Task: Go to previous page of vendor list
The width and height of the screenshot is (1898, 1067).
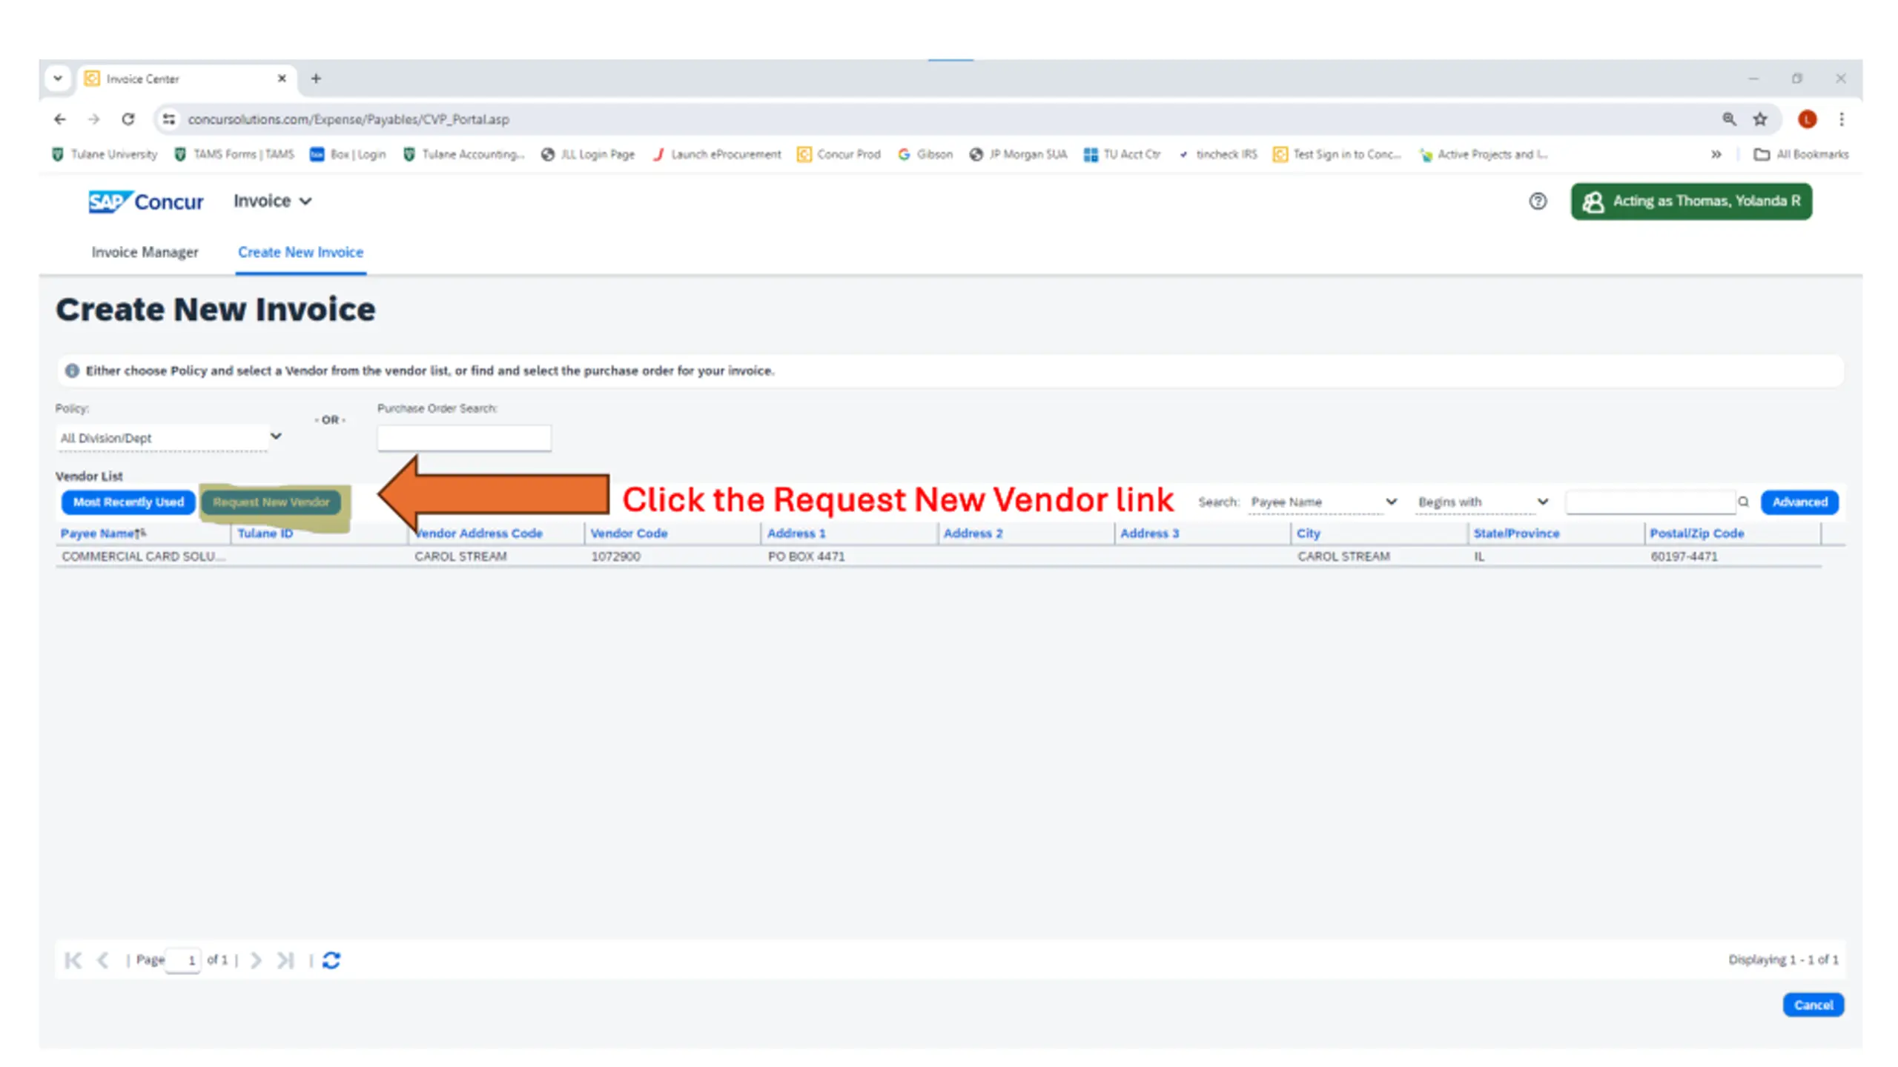Action: pyautogui.click(x=103, y=960)
